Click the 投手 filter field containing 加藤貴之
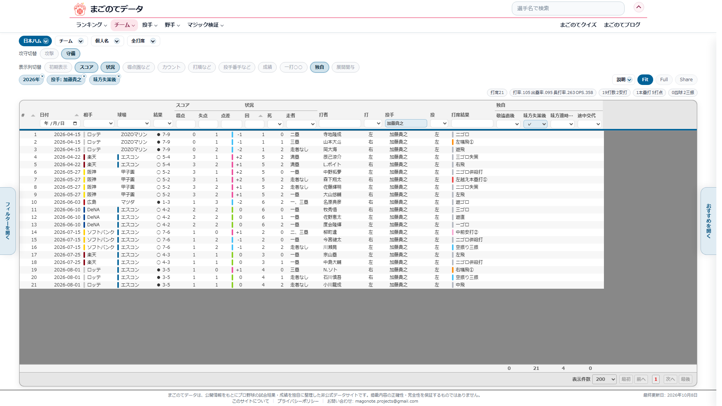 click(406, 123)
